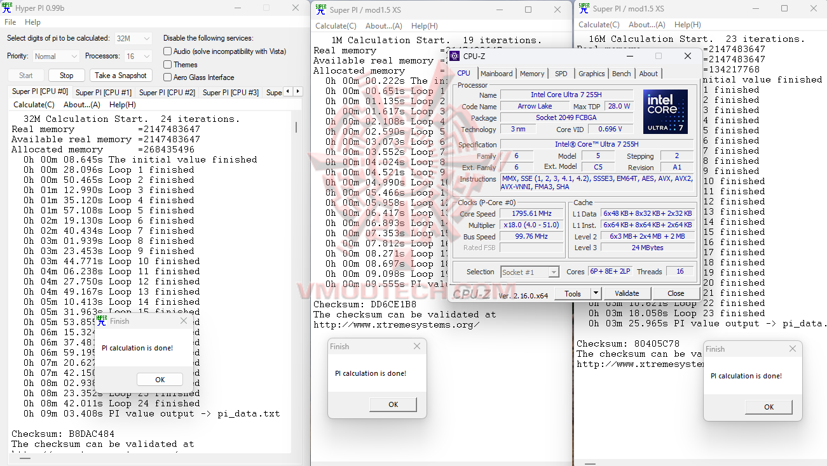The height and width of the screenshot is (466, 827).
Task: Click the Hyper PI application icon in the titlebar
Action: point(7,8)
